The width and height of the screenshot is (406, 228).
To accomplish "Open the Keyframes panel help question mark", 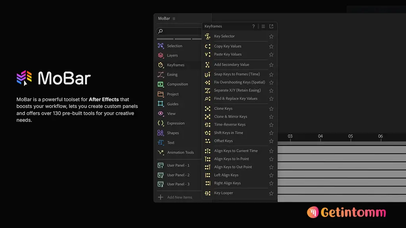I will (253, 27).
